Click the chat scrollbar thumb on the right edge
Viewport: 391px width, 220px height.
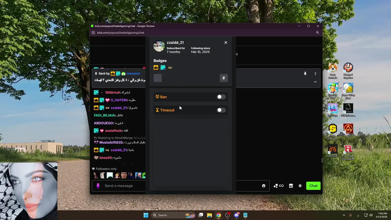321,161
